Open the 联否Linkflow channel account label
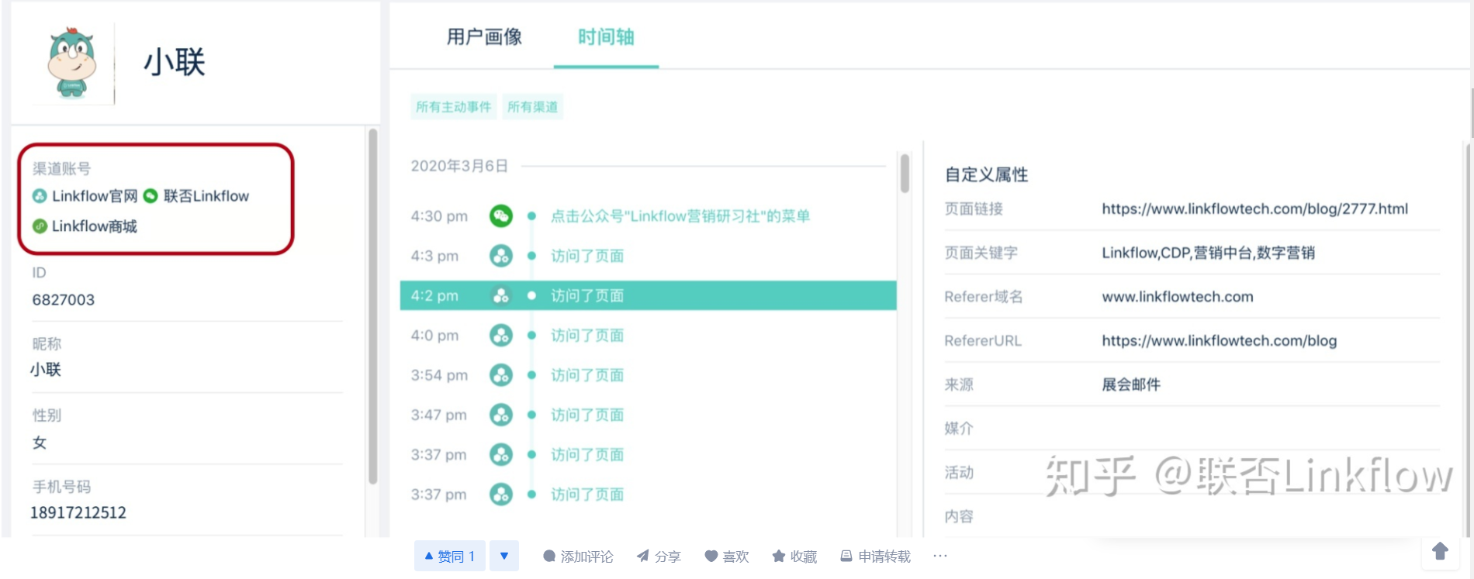This screenshot has height=579, width=1474. [206, 196]
